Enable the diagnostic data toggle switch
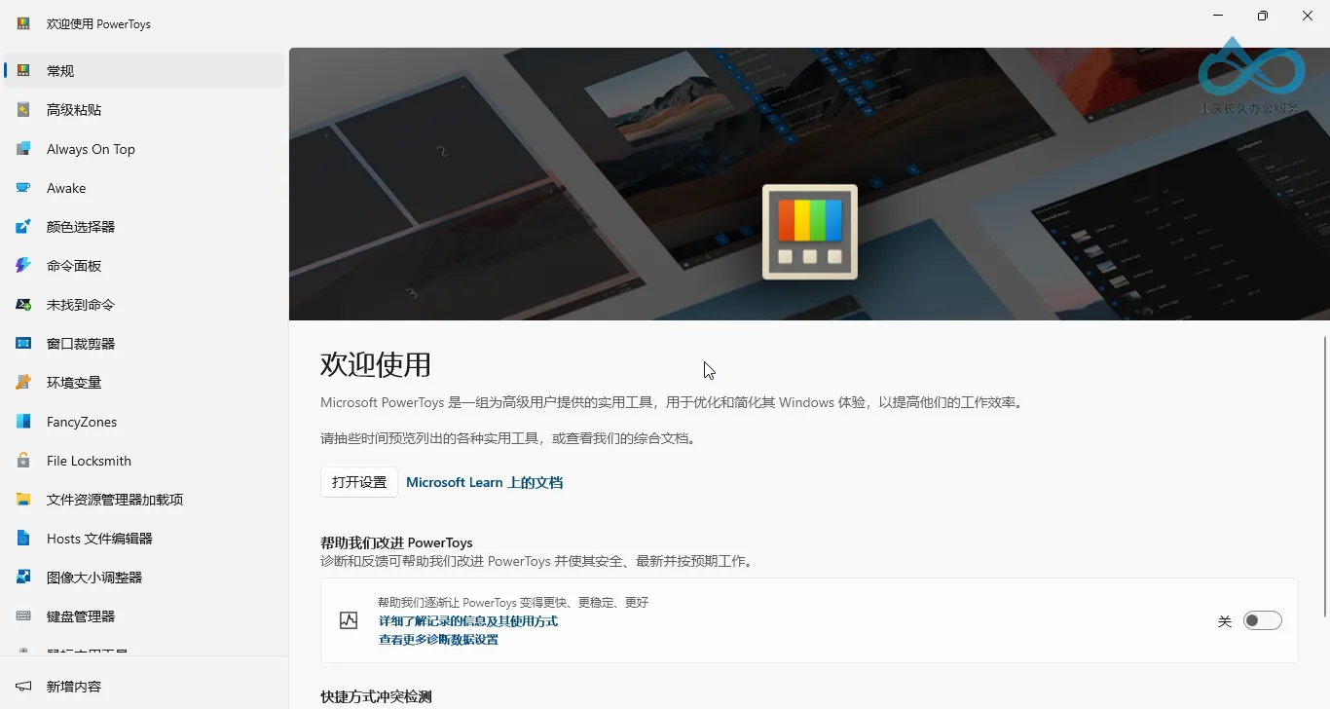Screen dimensions: 1330x709 (x=1262, y=620)
